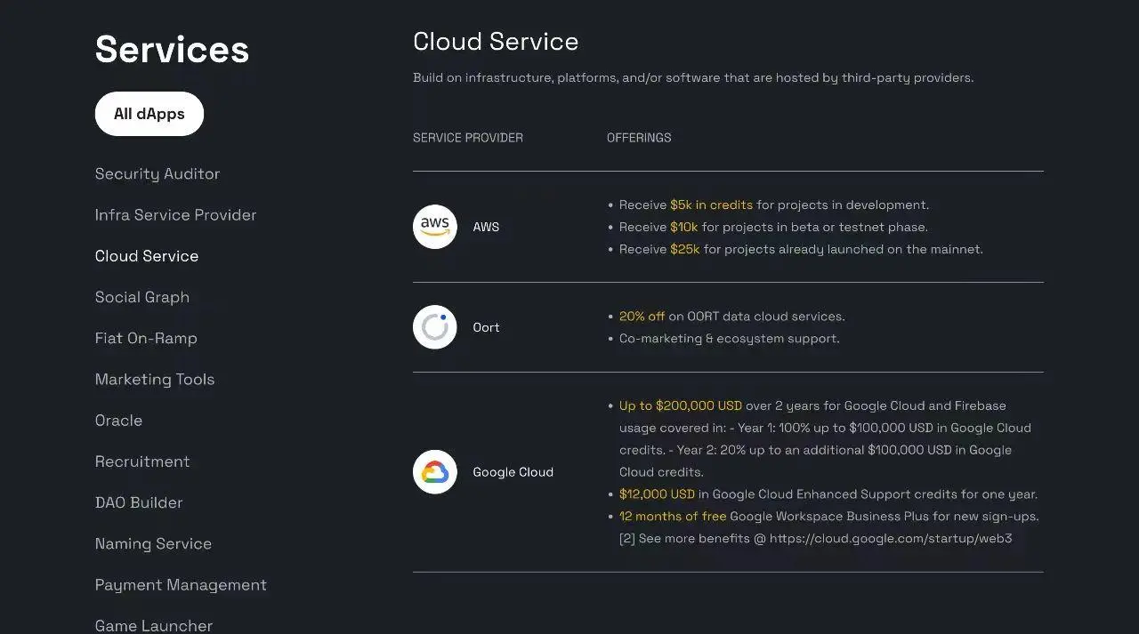Open the Oracle category
Viewport: 1139px width, 634px height.
118,420
